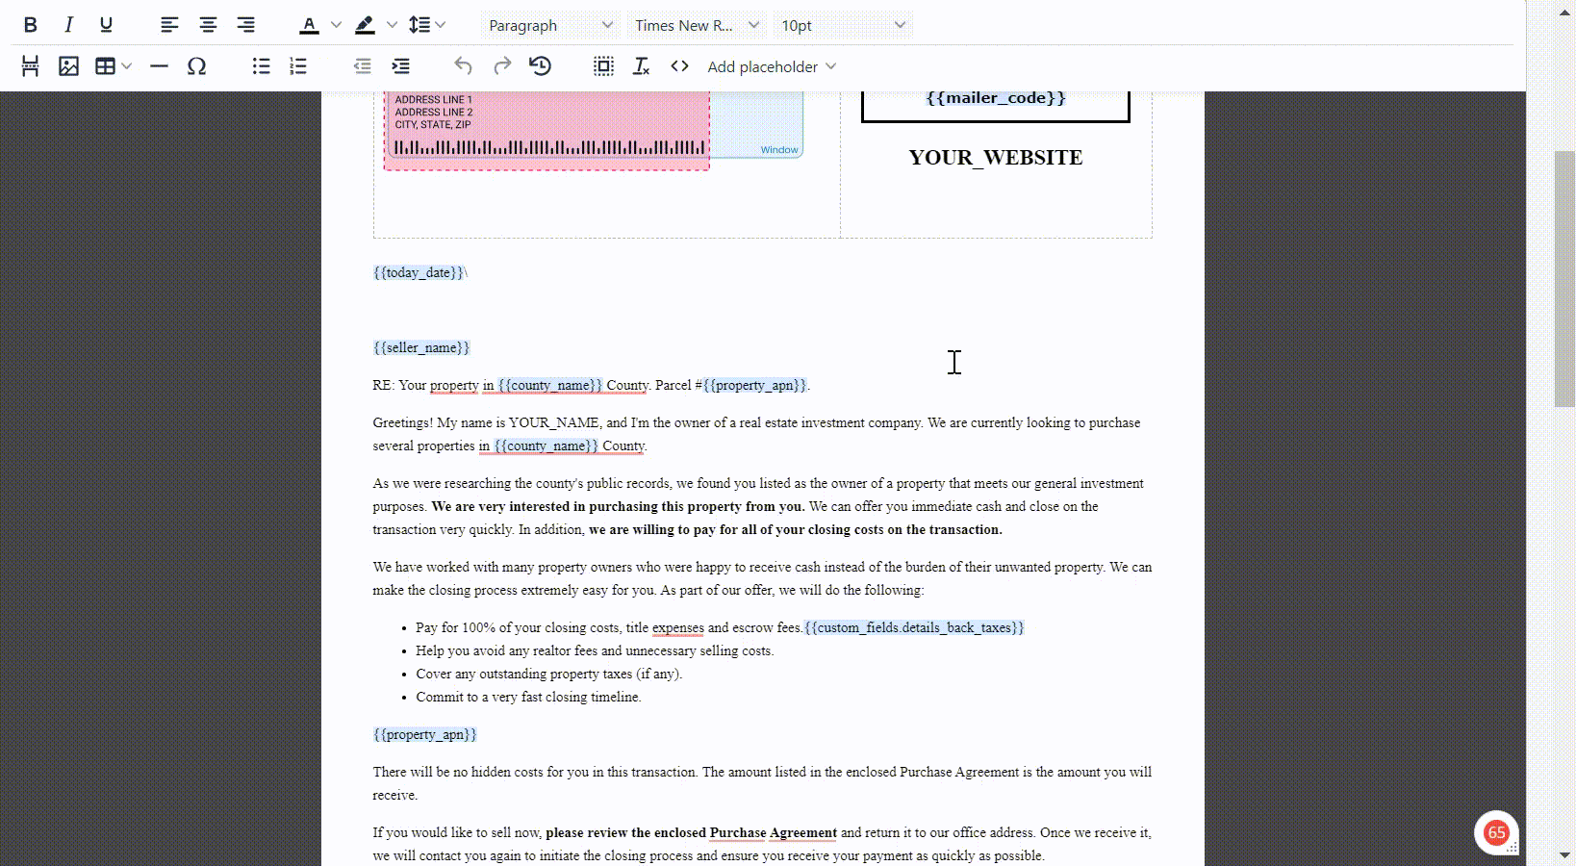Toggle numbered list
1576x866 pixels.
point(298,66)
